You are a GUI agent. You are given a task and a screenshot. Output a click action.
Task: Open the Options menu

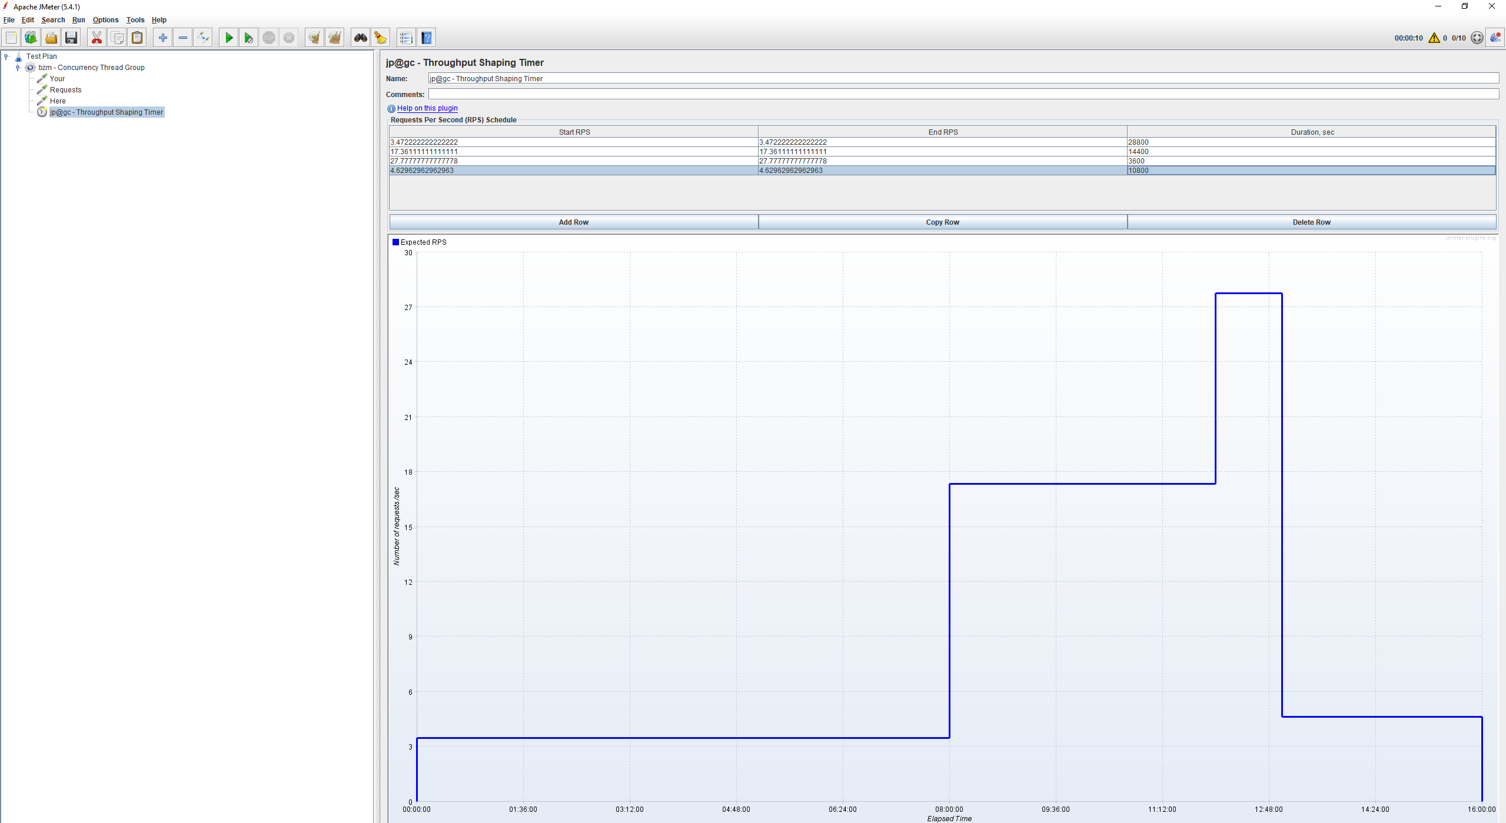tap(105, 20)
